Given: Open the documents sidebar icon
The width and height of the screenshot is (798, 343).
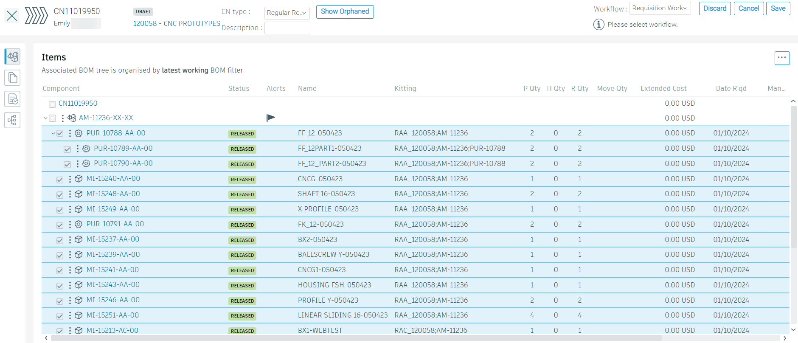Looking at the screenshot, I should [x=13, y=78].
